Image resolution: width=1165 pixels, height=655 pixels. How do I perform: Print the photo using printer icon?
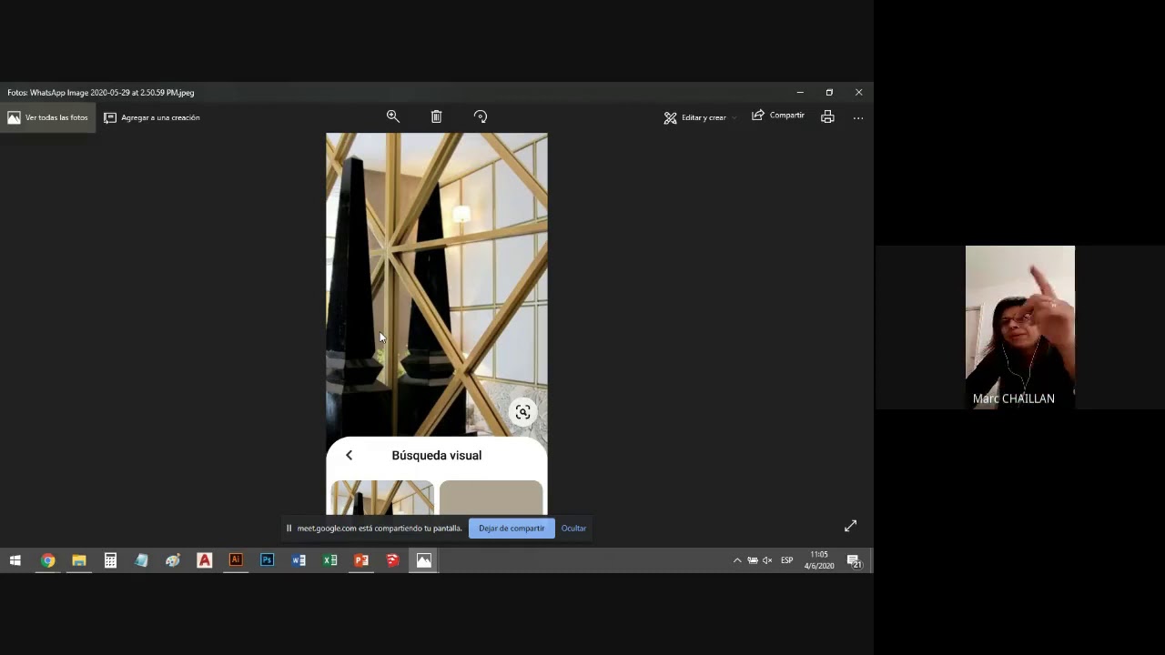827,116
